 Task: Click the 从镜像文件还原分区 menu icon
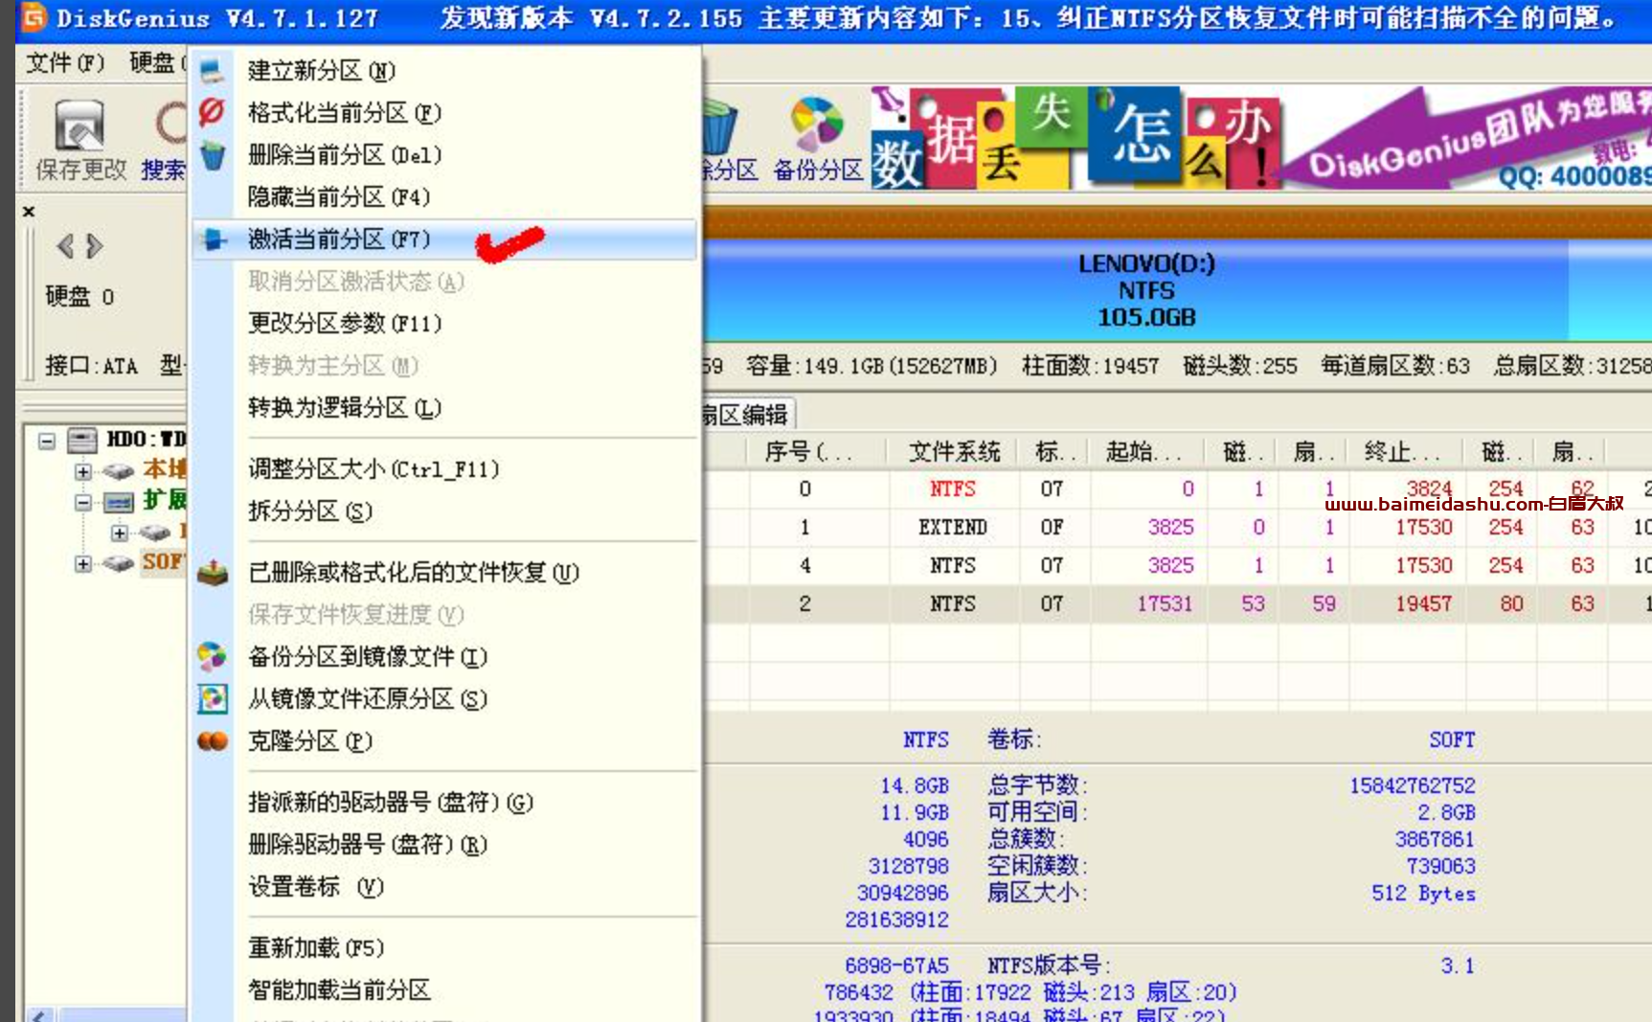coord(212,698)
